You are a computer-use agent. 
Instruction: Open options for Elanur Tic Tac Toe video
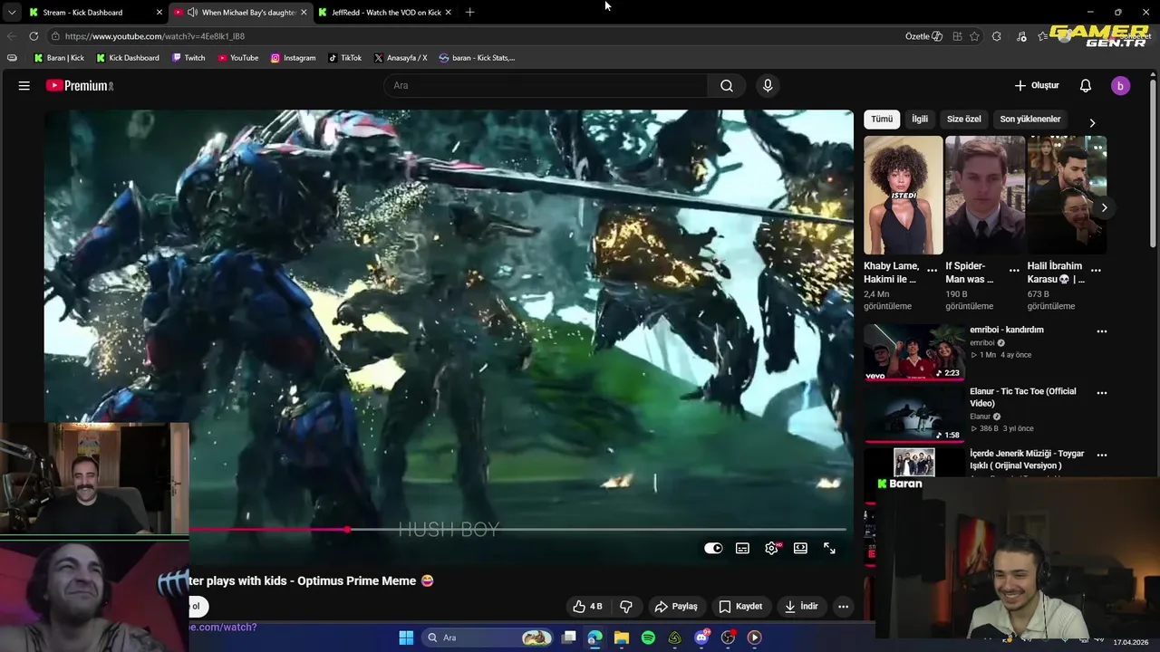1102,393
